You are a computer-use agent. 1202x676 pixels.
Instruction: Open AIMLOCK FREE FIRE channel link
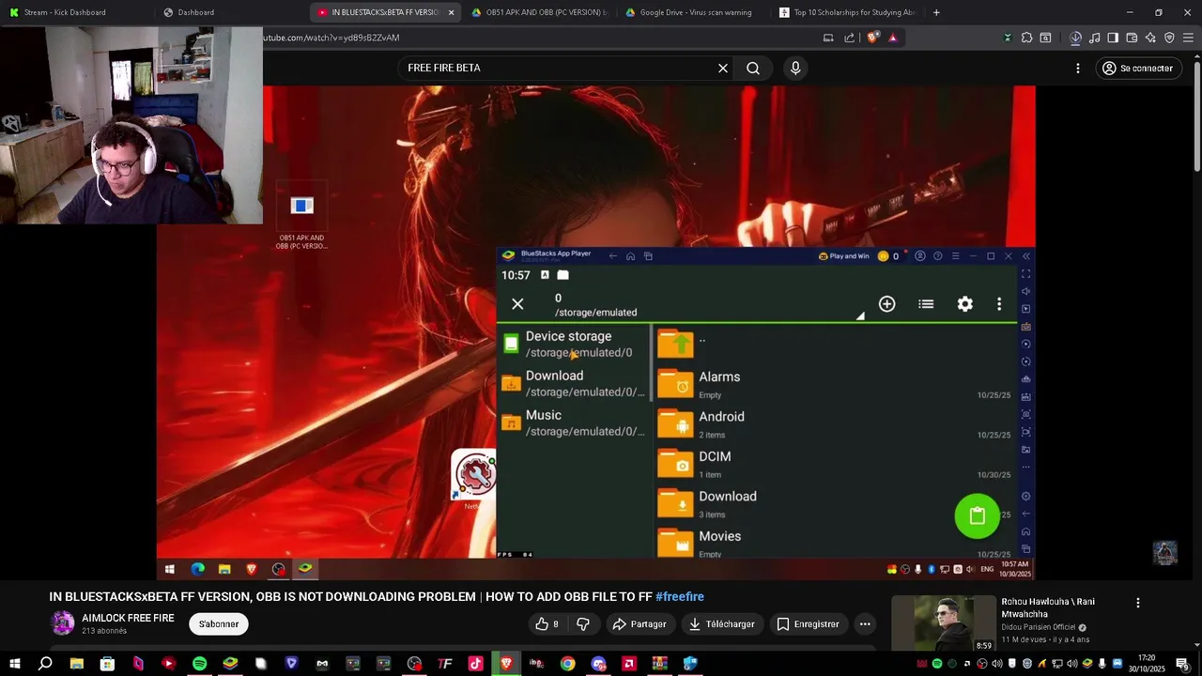coord(128,618)
